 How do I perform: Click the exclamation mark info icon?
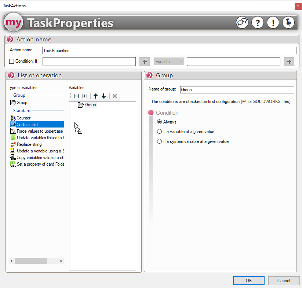tap(273, 23)
